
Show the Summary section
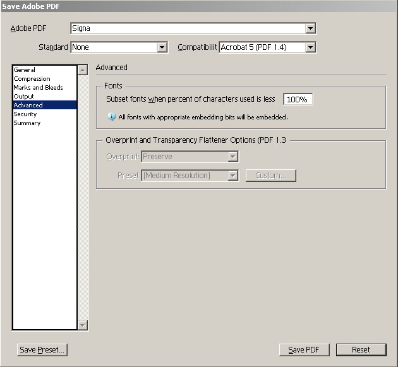45,123
